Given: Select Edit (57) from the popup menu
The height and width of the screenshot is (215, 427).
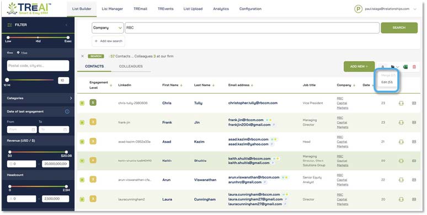Looking at the screenshot, I should [x=387, y=82].
